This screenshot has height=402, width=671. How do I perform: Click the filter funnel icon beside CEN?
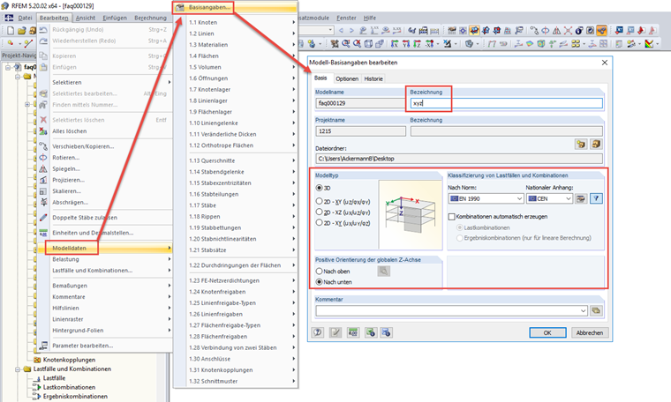coord(596,198)
